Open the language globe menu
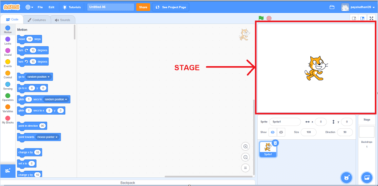This screenshot has height=186, width=378. pyautogui.click(x=30, y=7)
